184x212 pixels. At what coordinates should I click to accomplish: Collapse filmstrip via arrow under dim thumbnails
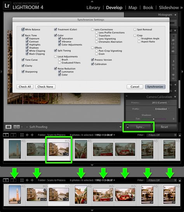pos(92,165)
